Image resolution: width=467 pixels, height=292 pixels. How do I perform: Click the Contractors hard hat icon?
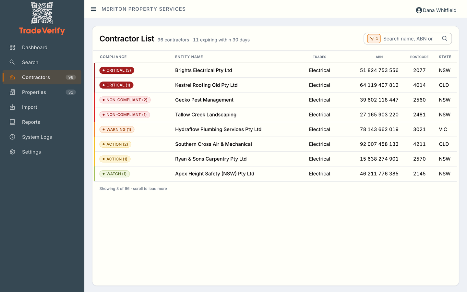click(x=12, y=77)
